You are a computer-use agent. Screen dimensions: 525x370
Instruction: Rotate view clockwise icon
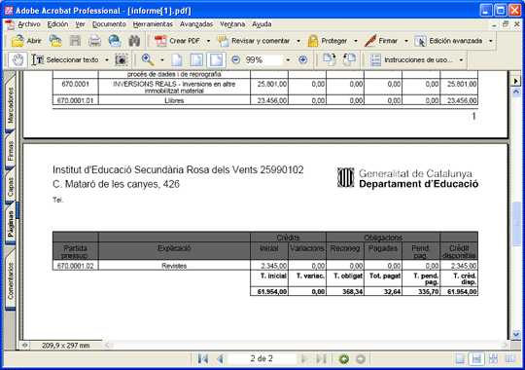[330, 60]
